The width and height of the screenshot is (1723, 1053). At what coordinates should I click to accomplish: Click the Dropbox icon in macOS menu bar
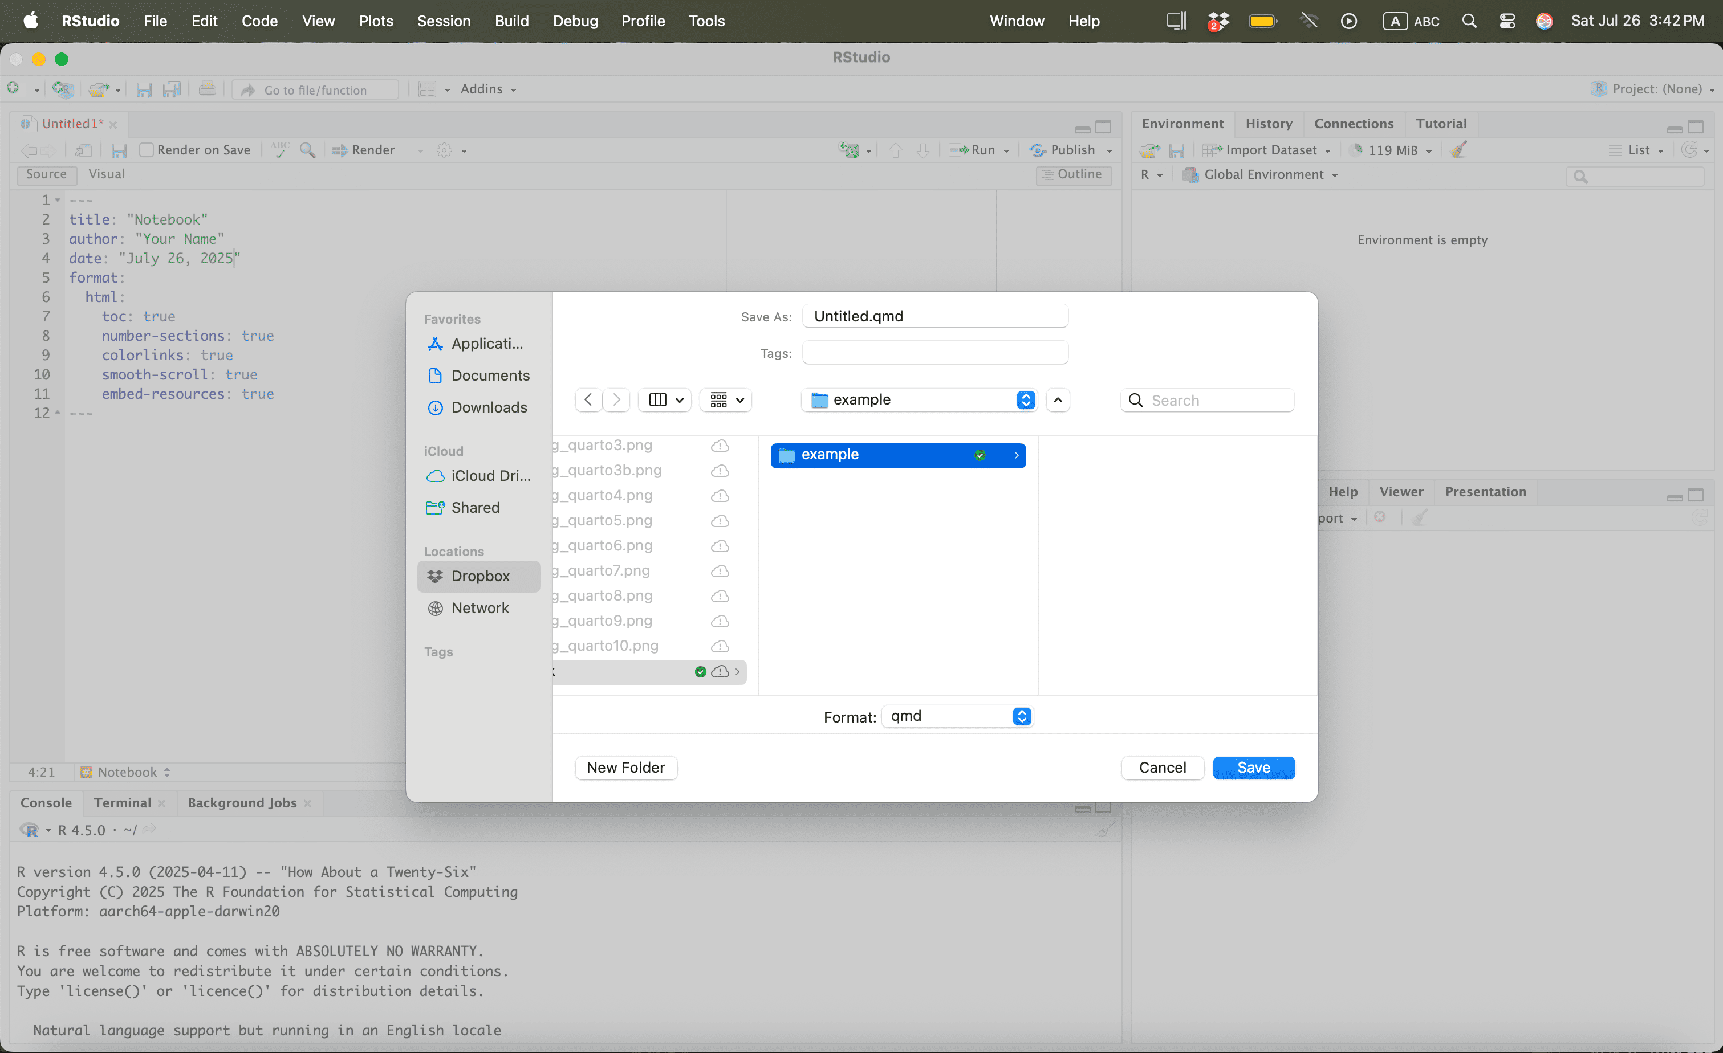(x=1218, y=21)
